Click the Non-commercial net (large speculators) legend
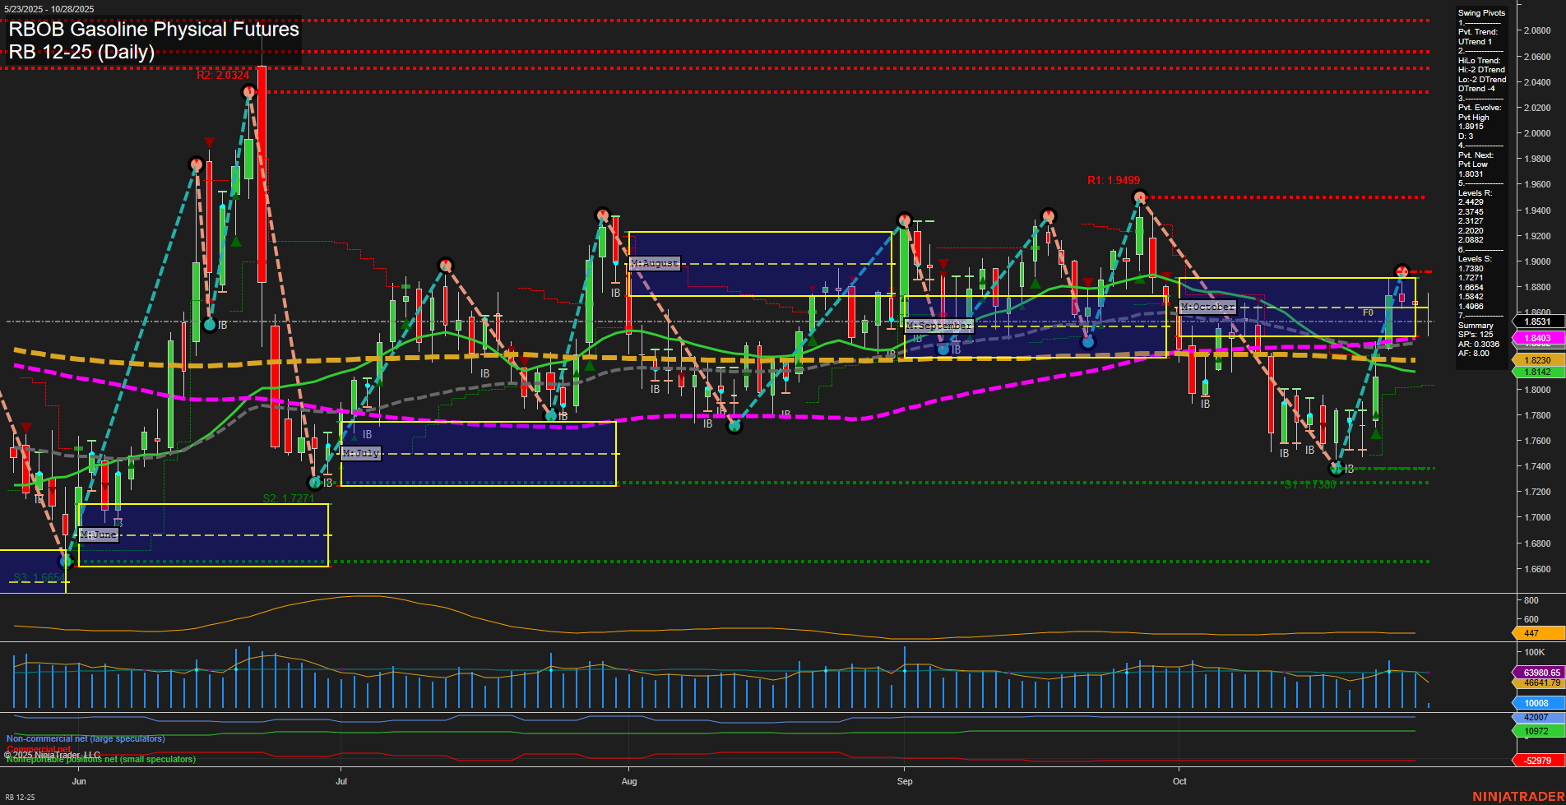This screenshot has height=805, width=1566. point(85,738)
